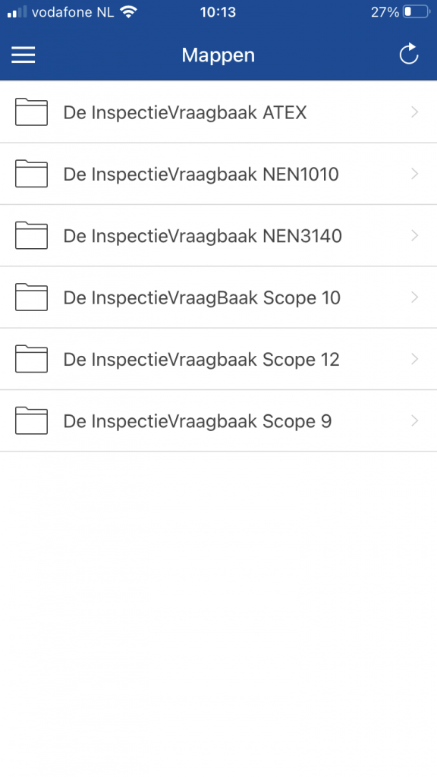Tap the refresh icon in top bar
The image size is (437, 777).
tap(409, 54)
